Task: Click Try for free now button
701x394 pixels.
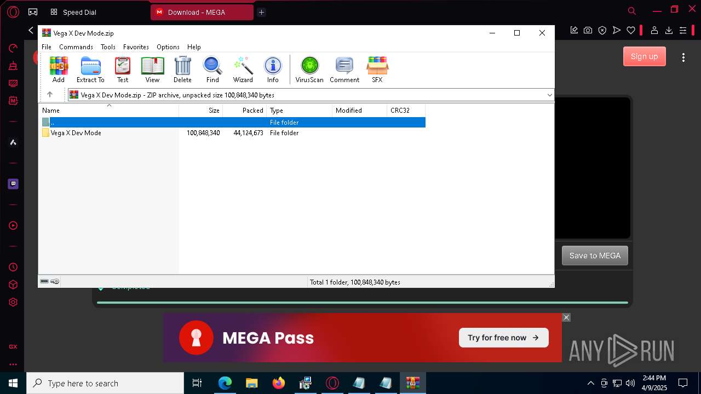Action: 503,338
